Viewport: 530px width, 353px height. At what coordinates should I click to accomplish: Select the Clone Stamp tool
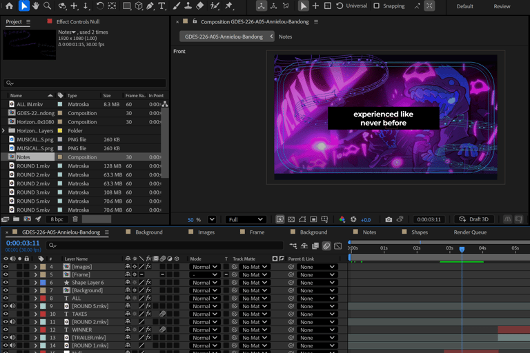[x=188, y=6]
